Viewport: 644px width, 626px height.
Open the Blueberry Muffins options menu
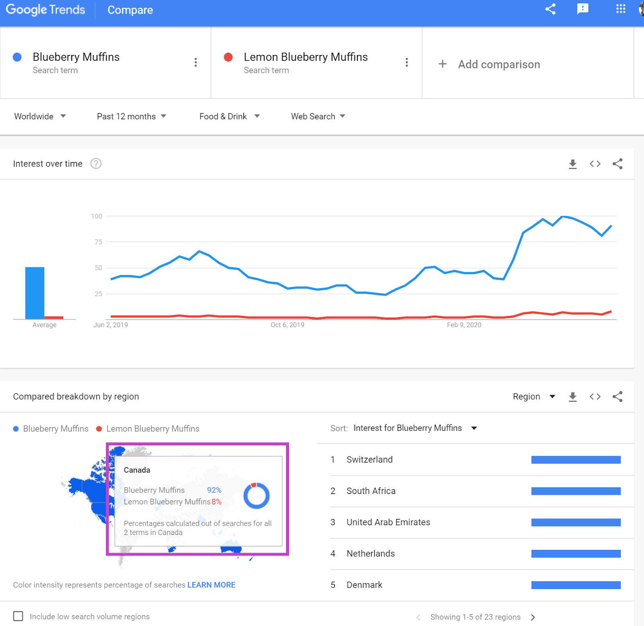[196, 62]
